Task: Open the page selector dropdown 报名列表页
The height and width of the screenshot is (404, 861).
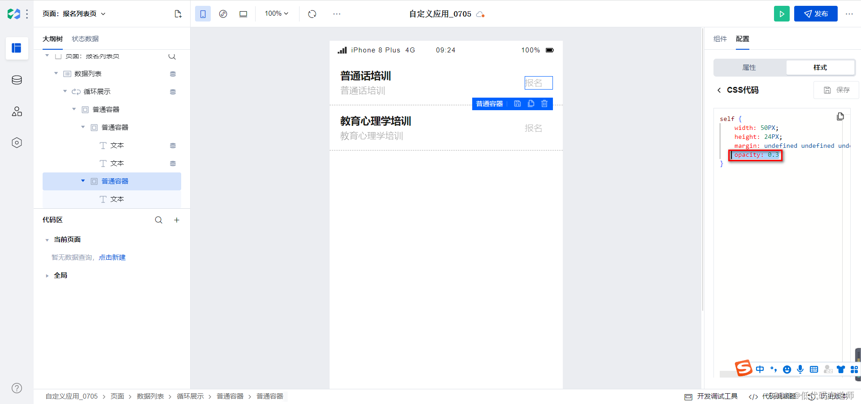Action: coord(74,14)
